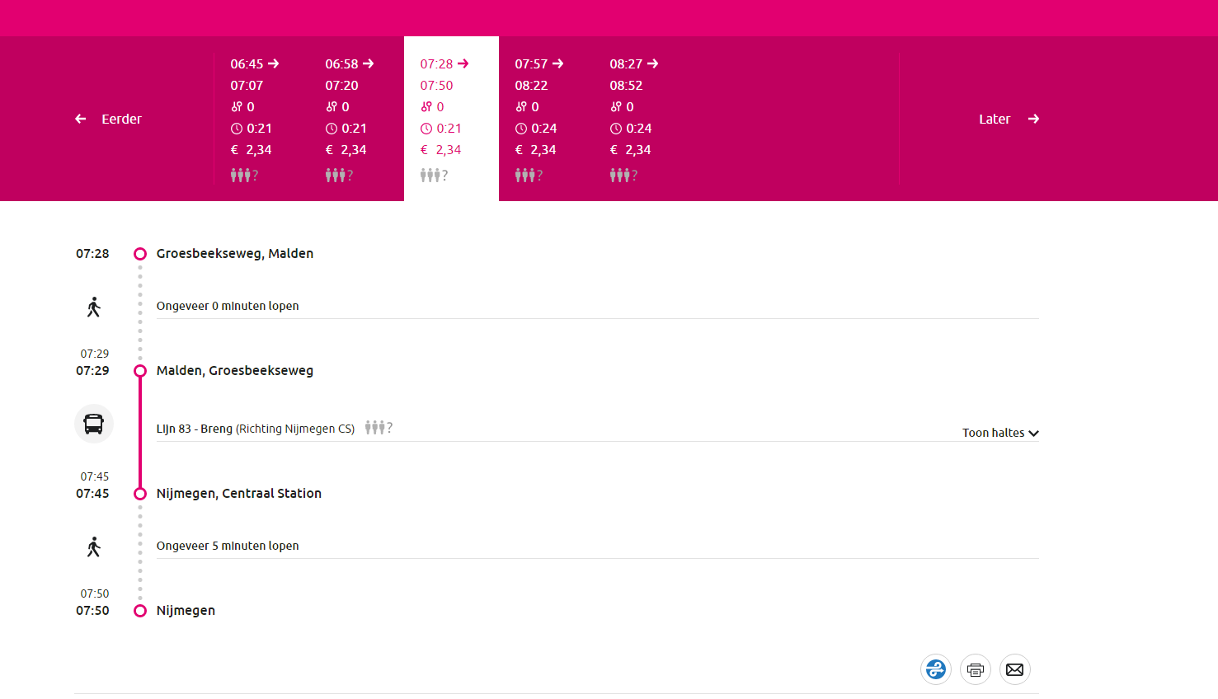
Task: Expand stops with Toon haltes
Action: [x=993, y=433]
